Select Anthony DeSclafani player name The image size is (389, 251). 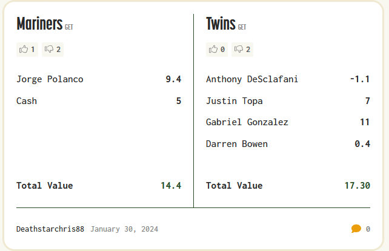click(252, 79)
